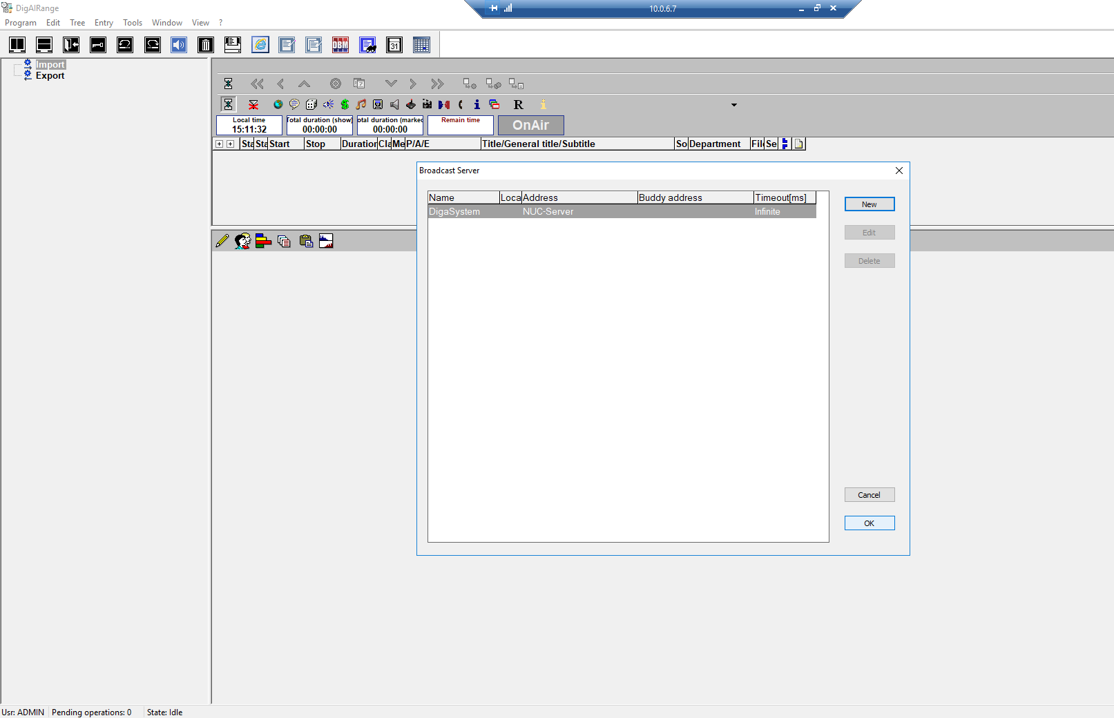This screenshot has width=1114, height=718.
Task: Launch the Internet Explorer toolbar icon
Action: tap(260, 45)
